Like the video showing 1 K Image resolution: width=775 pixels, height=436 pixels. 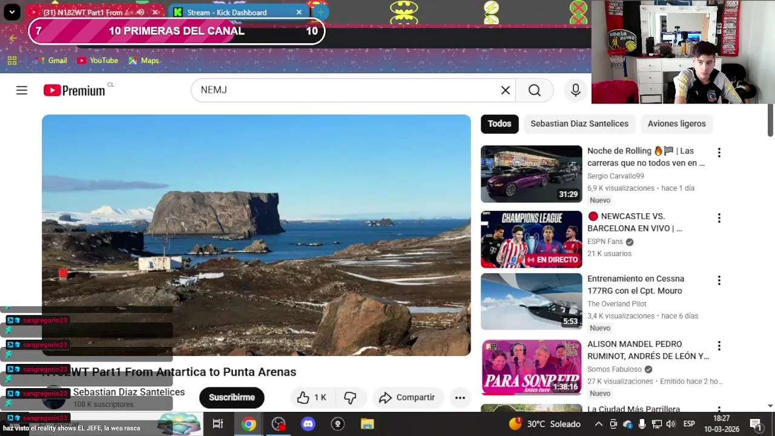pos(312,397)
